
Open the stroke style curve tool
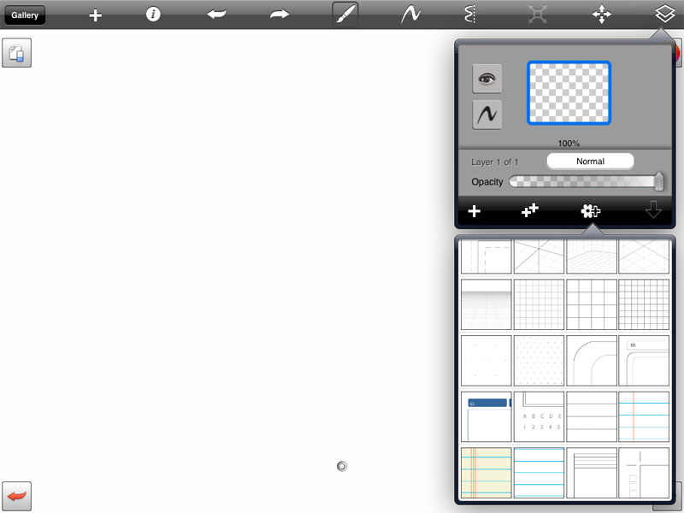tap(410, 15)
